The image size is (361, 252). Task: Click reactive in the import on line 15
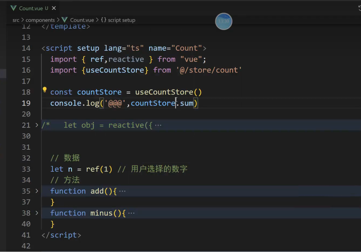[x=126, y=59]
